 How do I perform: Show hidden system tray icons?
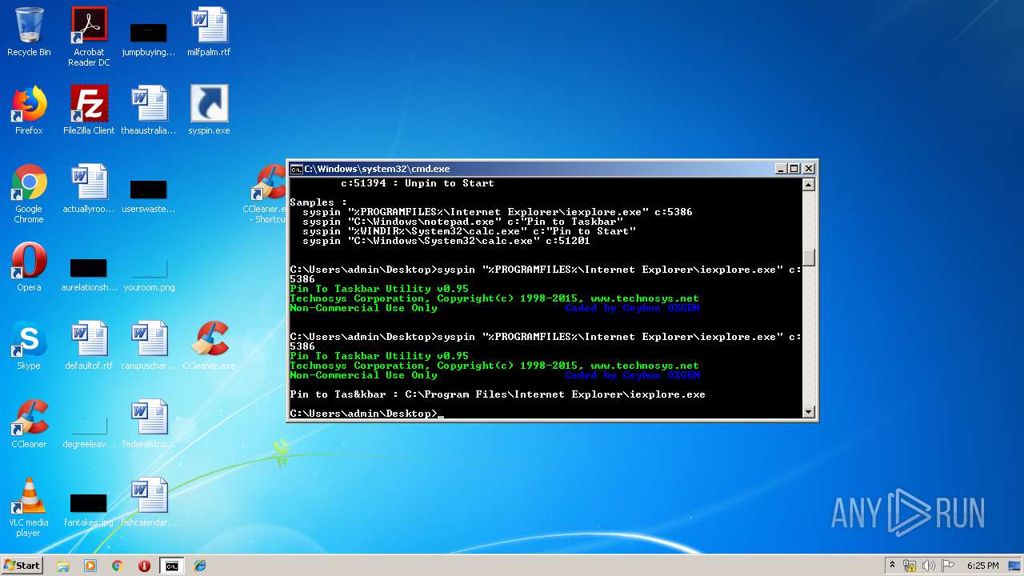(x=892, y=566)
